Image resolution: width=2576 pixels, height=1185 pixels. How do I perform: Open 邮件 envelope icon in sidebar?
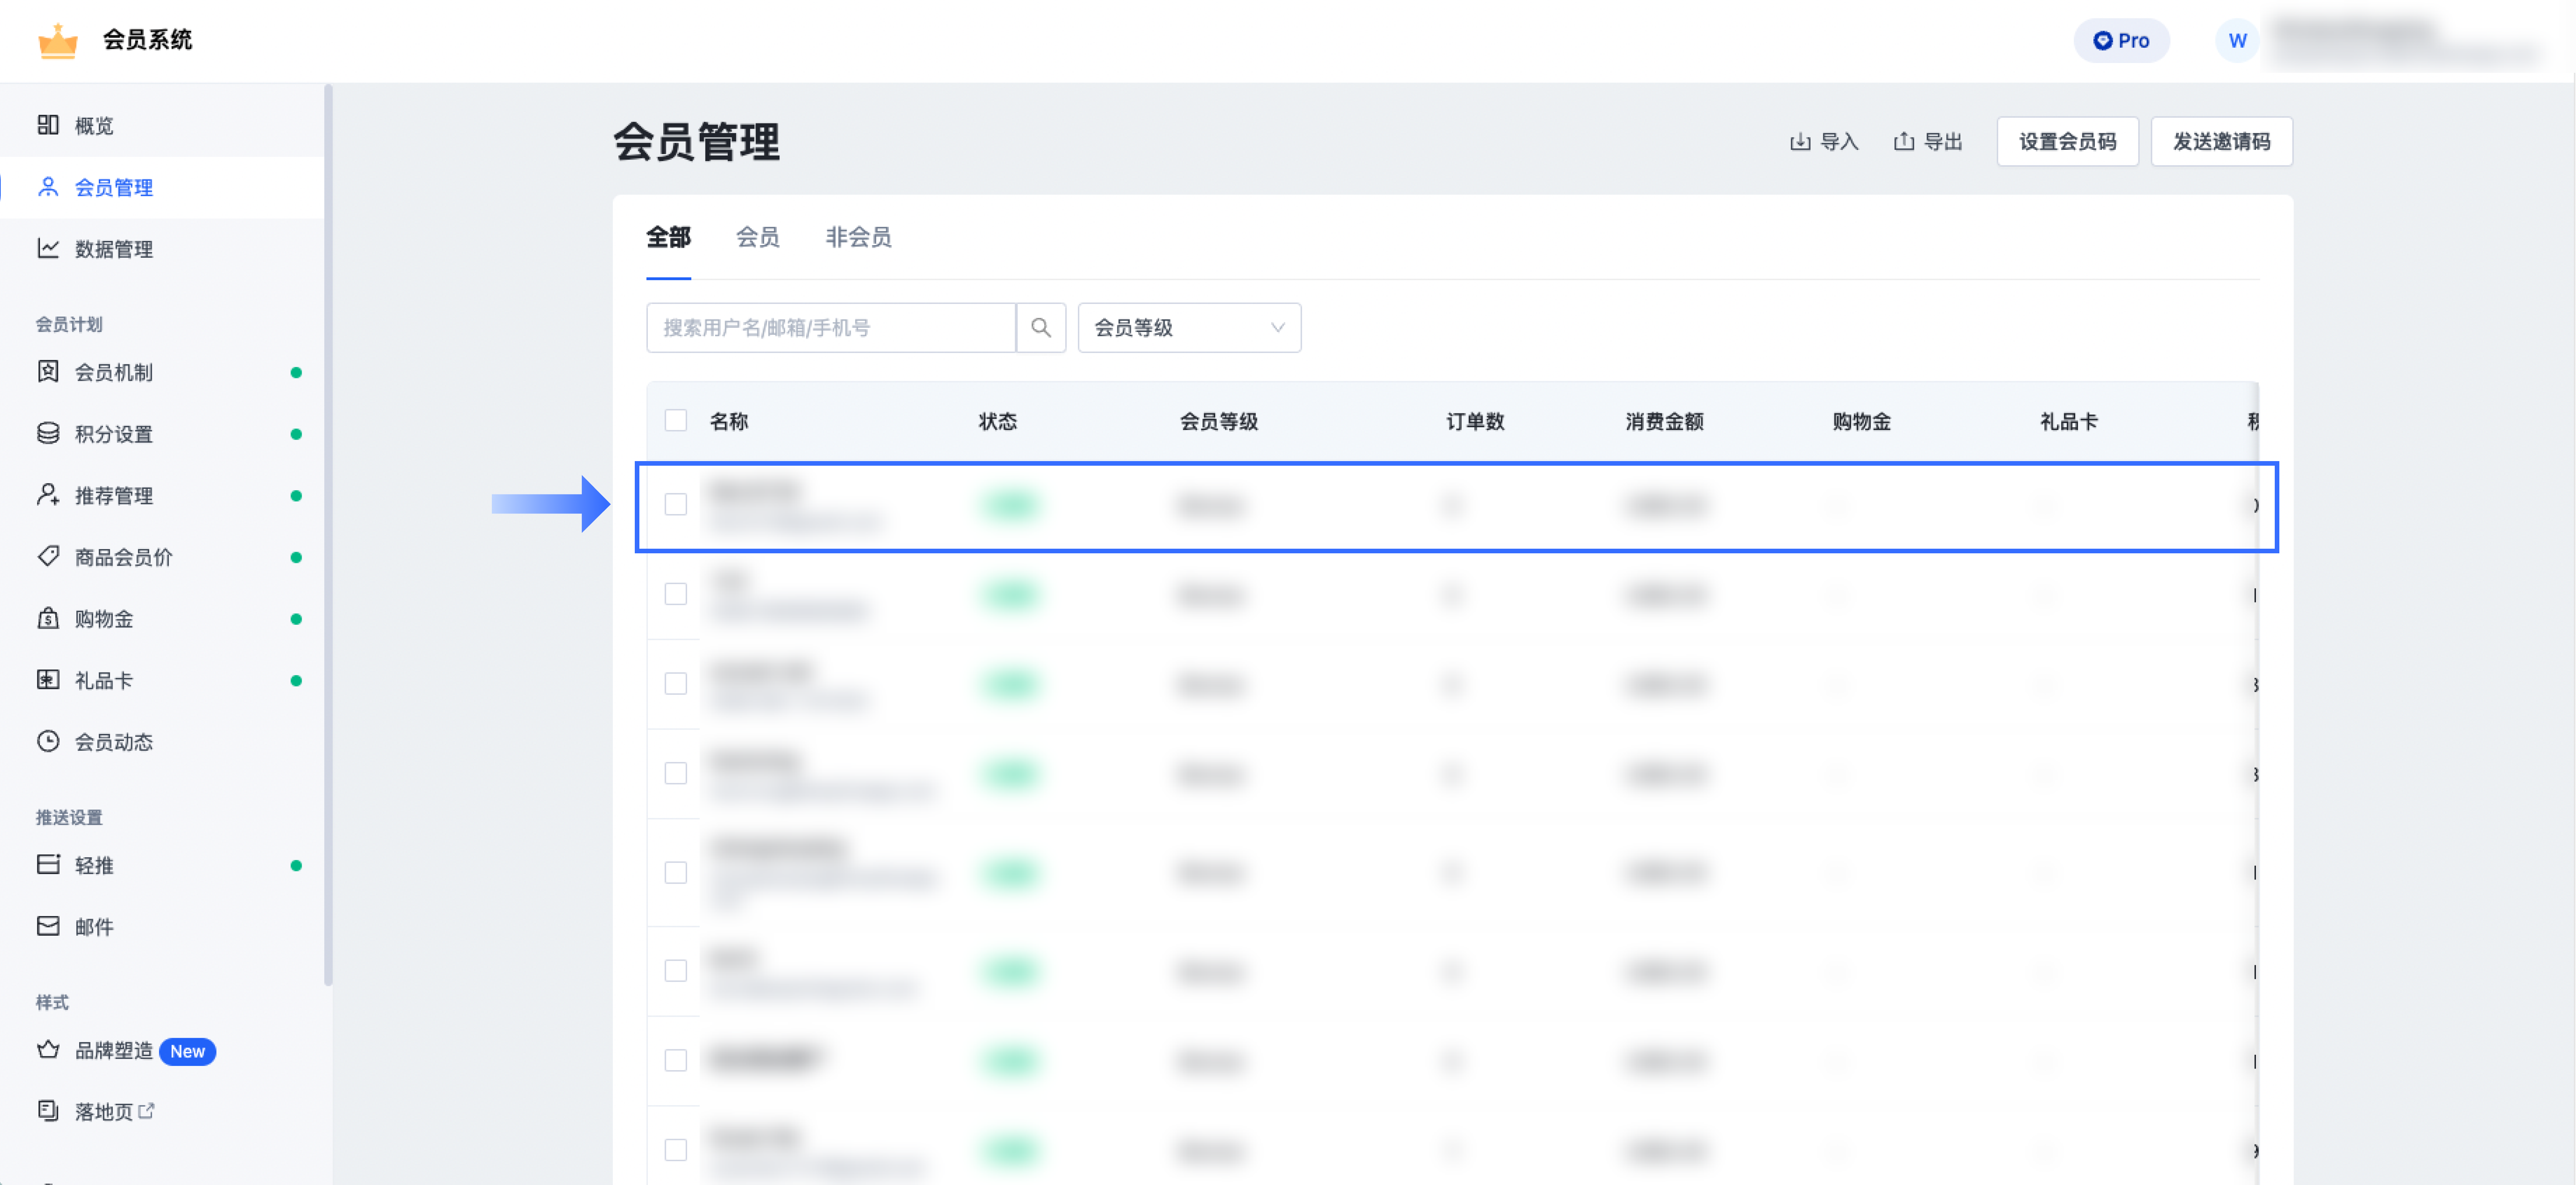click(x=48, y=926)
